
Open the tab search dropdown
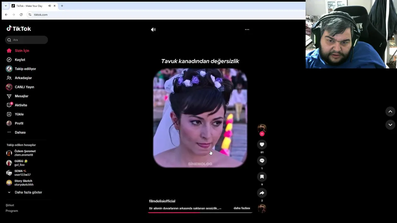click(x=6, y=6)
